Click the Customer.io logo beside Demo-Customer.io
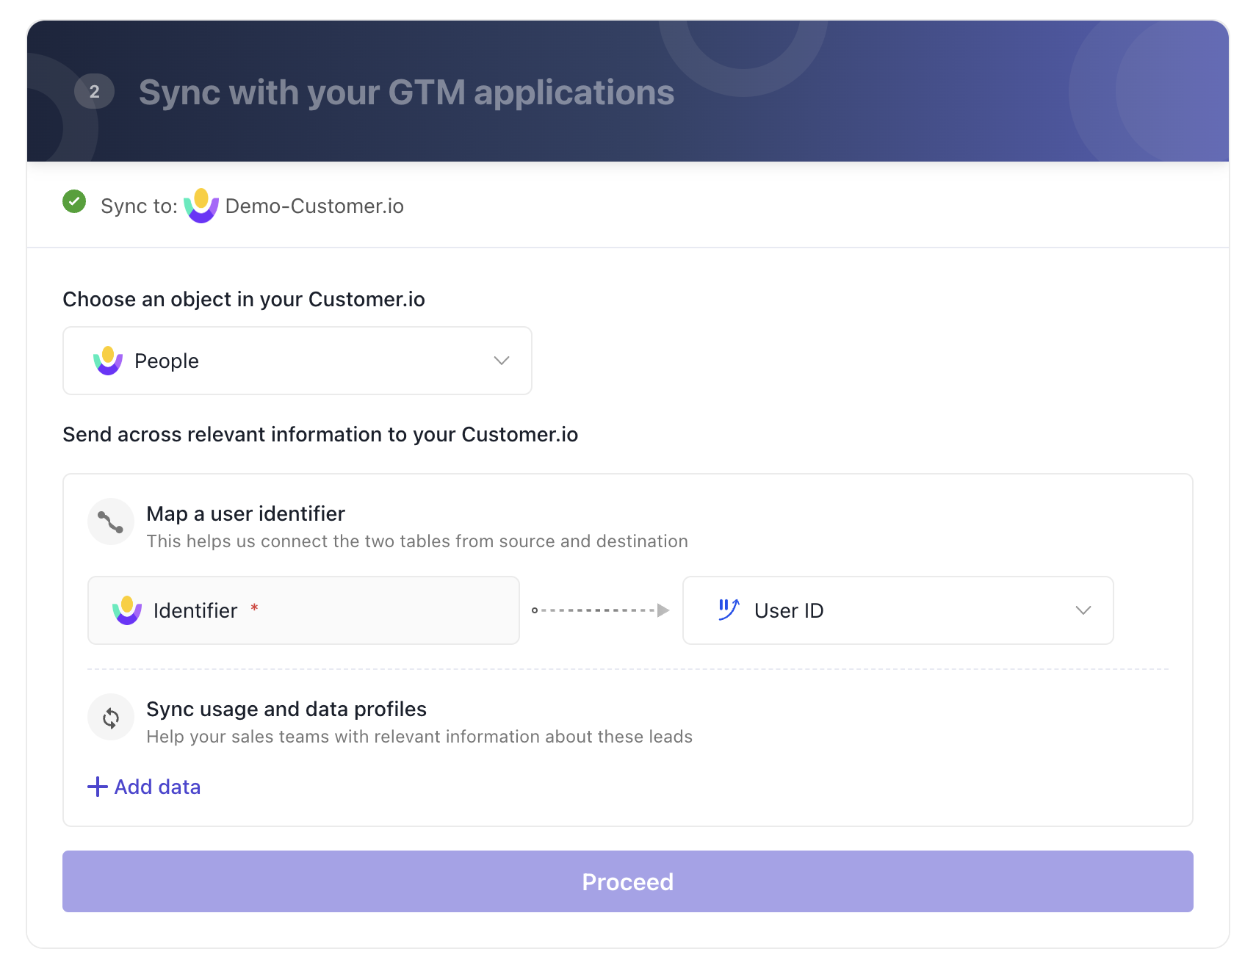 click(201, 206)
